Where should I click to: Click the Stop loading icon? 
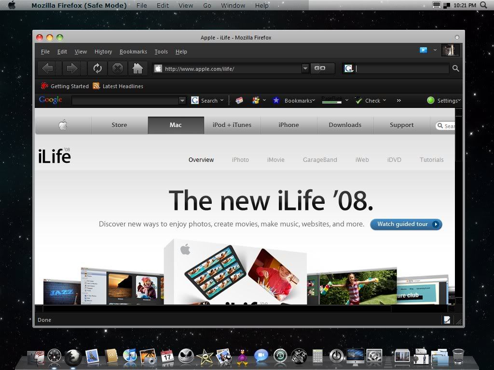pos(118,68)
